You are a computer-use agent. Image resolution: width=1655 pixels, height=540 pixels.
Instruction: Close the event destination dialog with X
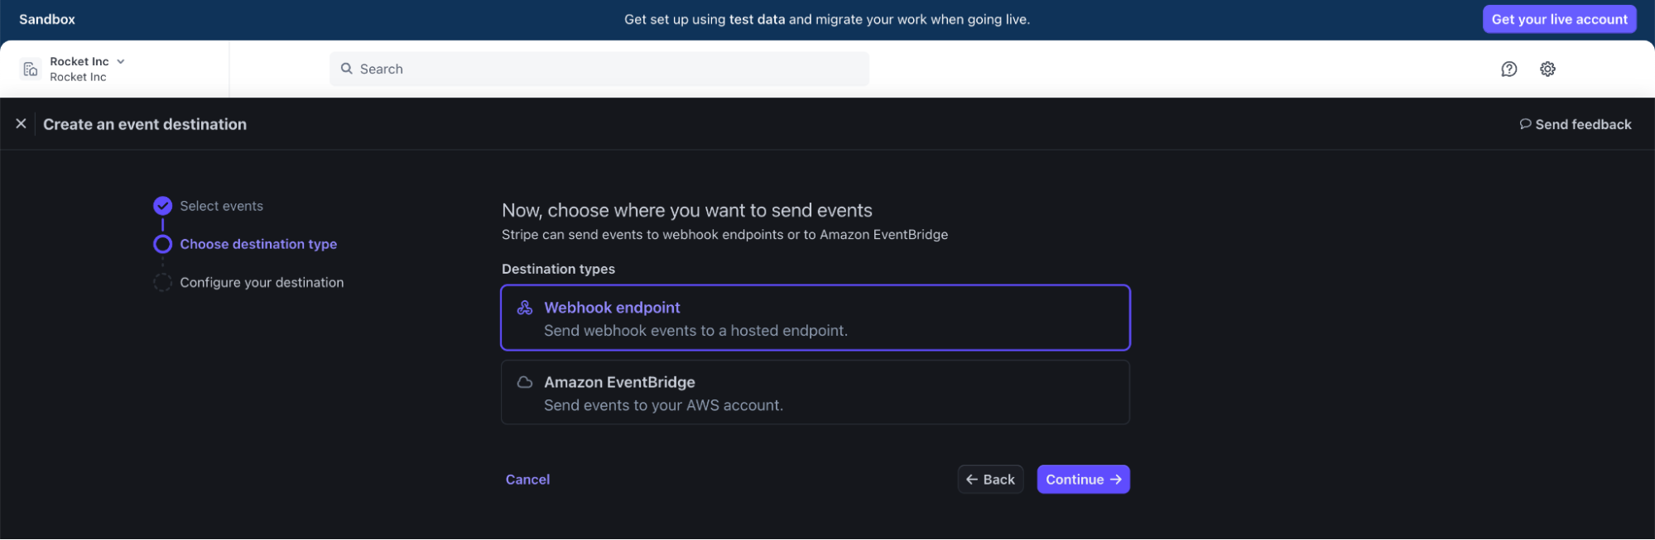21,124
